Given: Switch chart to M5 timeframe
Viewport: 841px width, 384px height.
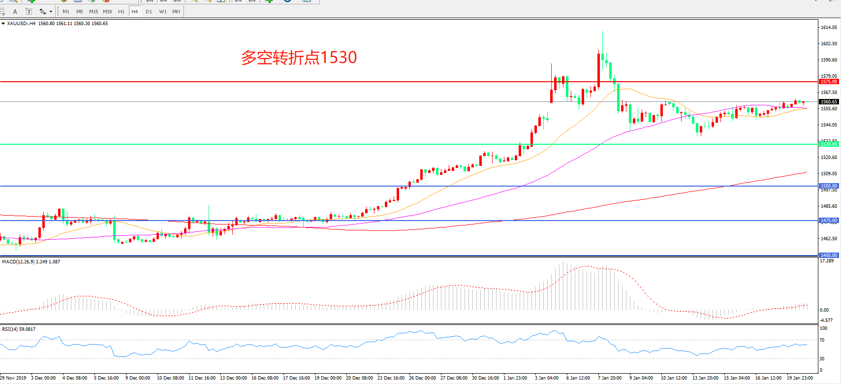Looking at the screenshot, I should (80, 11).
